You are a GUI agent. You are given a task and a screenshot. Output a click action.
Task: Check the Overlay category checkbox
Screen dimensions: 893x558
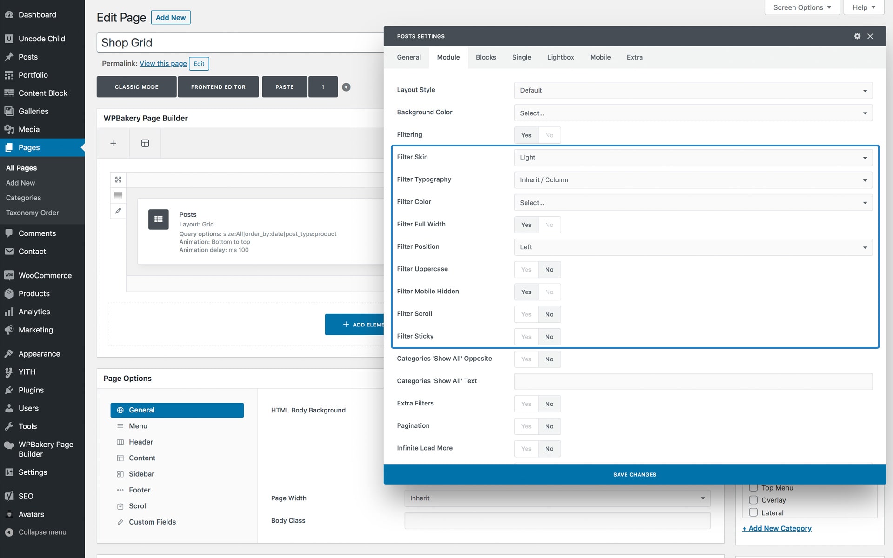[x=753, y=500]
